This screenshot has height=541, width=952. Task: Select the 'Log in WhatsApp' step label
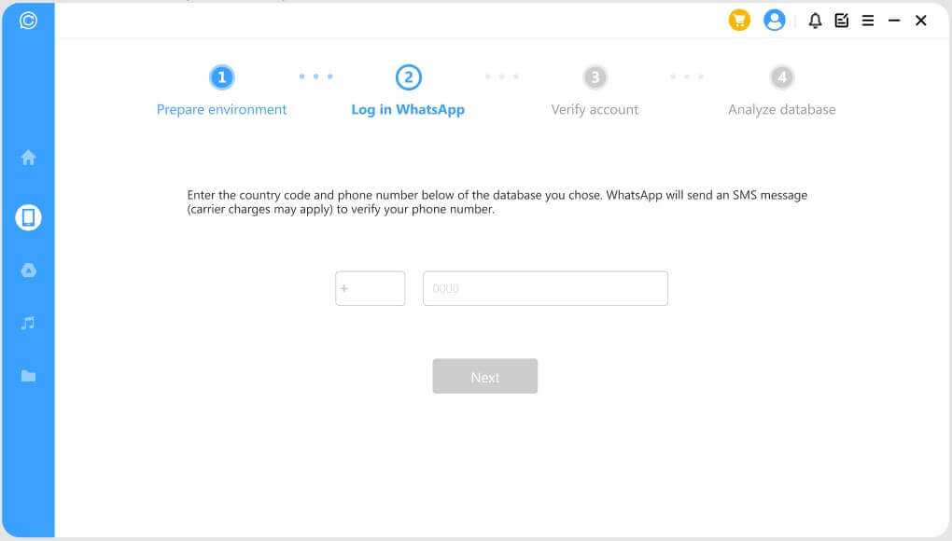click(x=408, y=110)
